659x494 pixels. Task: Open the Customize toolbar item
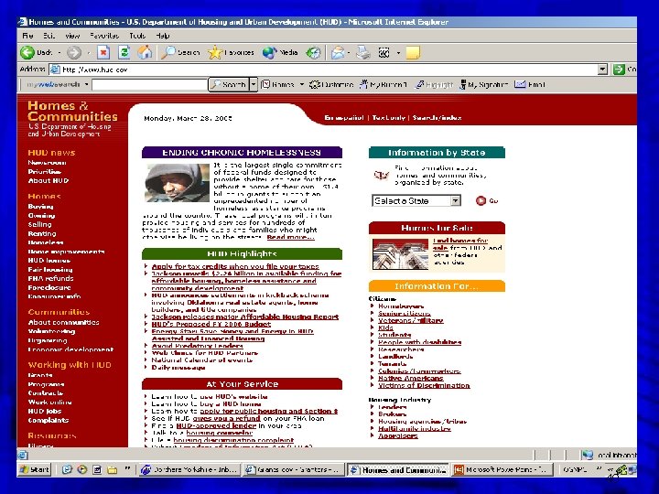click(x=331, y=84)
